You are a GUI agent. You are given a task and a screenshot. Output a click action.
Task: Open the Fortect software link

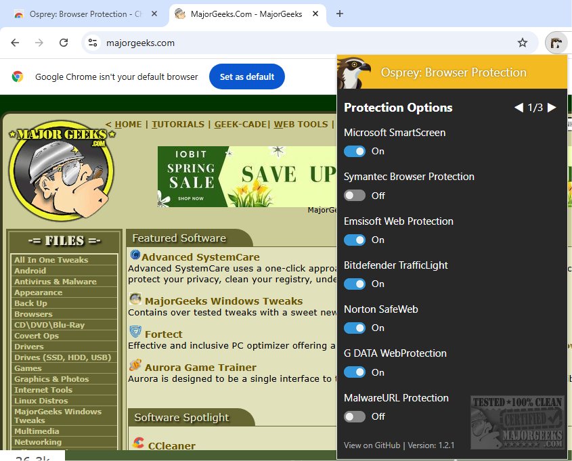coord(163,334)
